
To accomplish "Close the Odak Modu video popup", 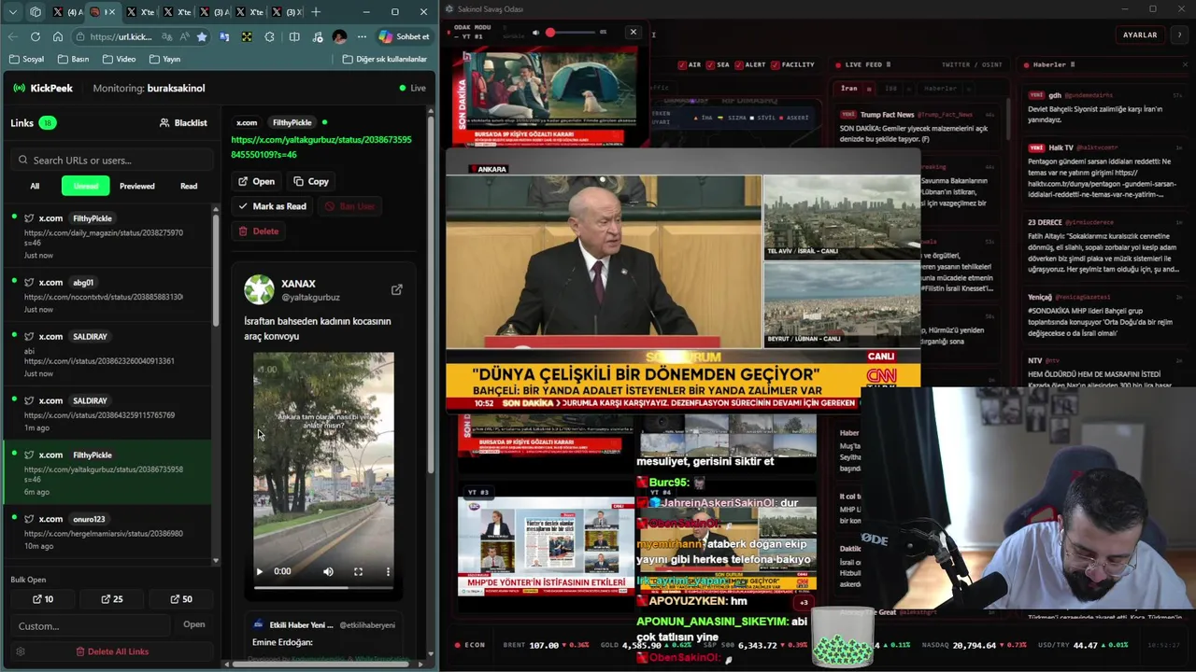I will [633, 32].
